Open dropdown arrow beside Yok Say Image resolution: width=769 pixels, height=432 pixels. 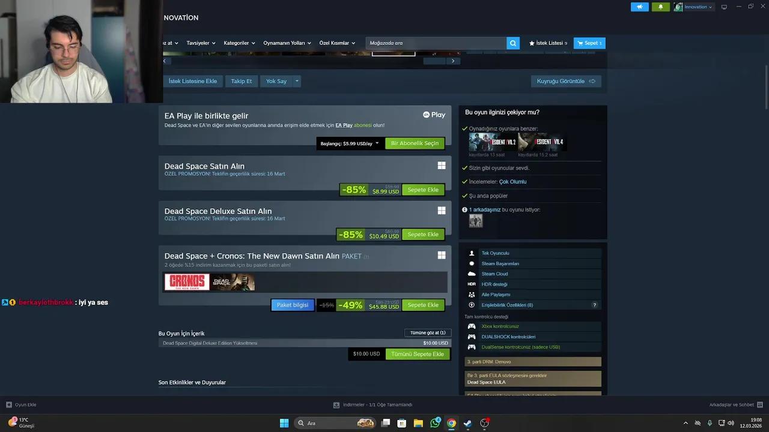point(296,81)
